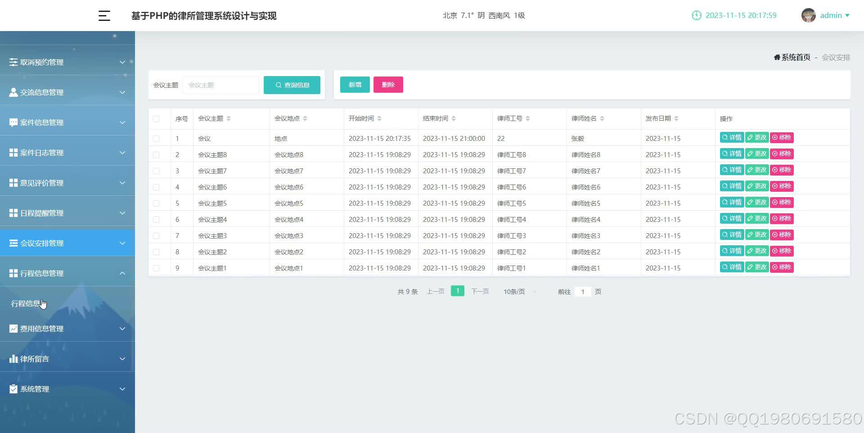Collapse the 行程信息管理 section

[122, 273]
